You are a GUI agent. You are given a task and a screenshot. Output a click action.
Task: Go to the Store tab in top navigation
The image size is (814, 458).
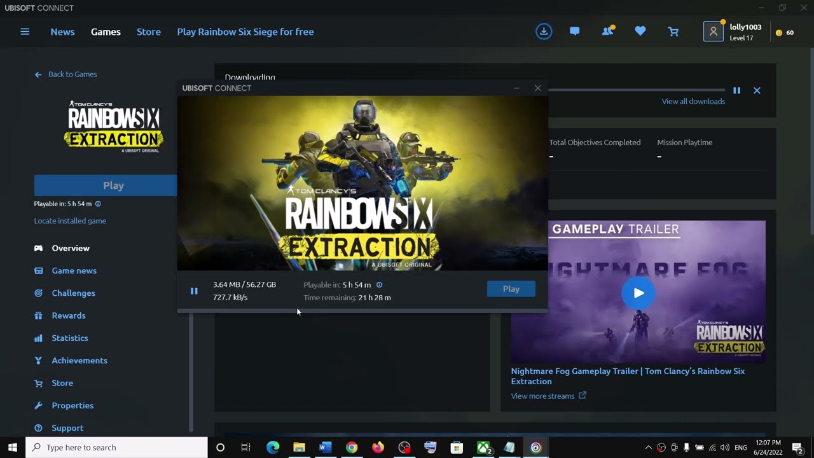coord(149,32)
